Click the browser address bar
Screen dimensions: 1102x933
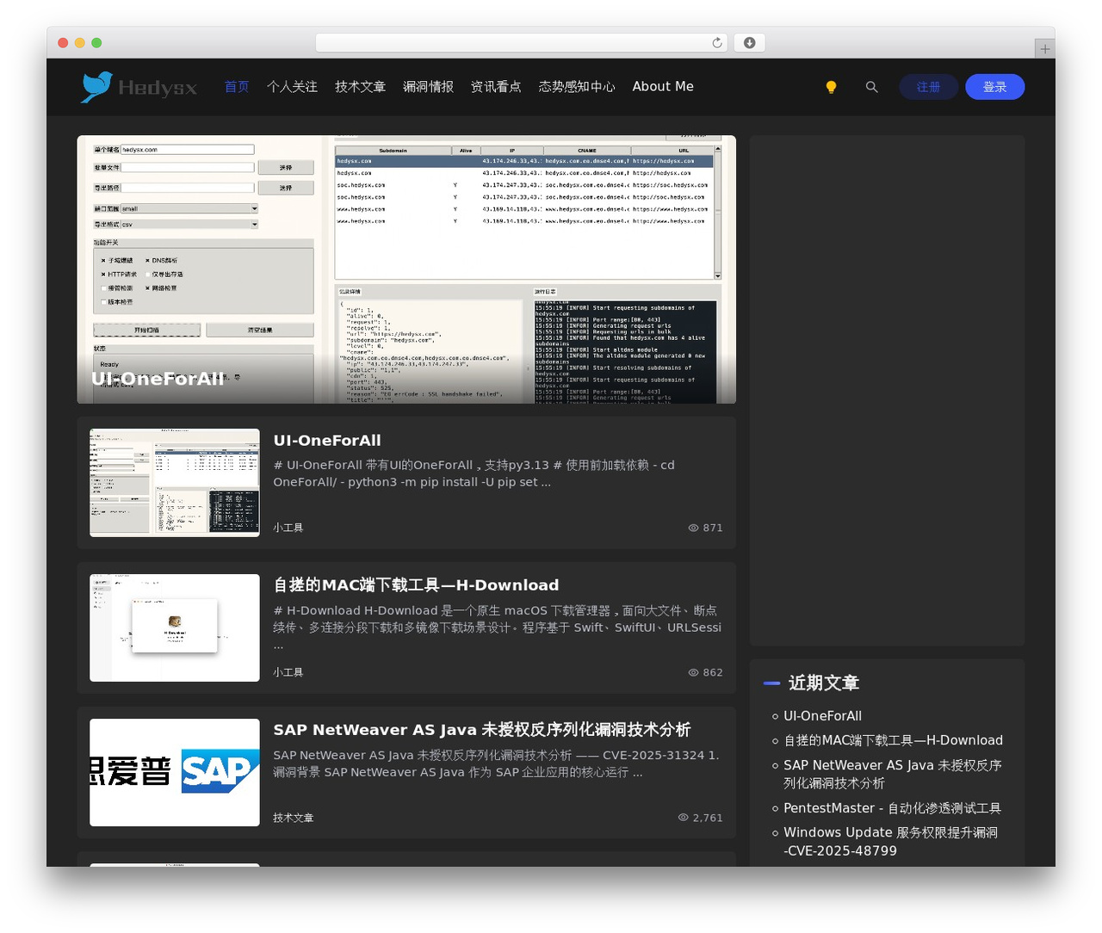tap(522, 43)
